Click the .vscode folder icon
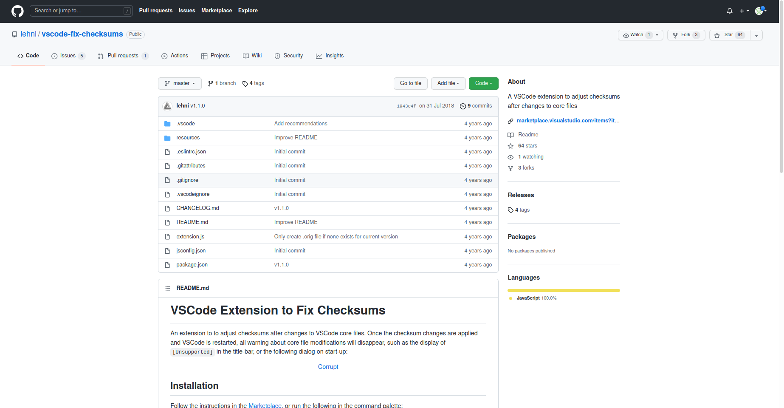 click(x=167, y=124)
